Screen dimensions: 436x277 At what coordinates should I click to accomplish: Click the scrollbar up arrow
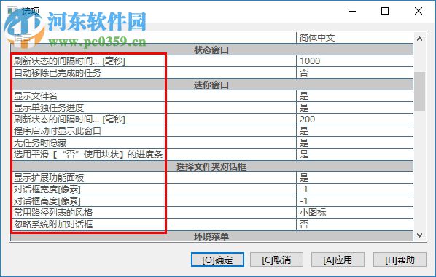point(419,39)
